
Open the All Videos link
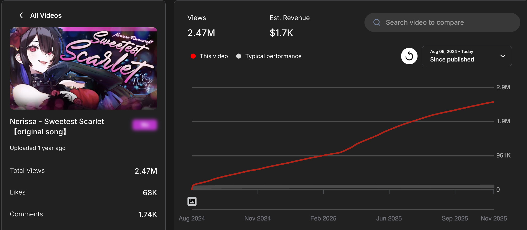(46, 15)
